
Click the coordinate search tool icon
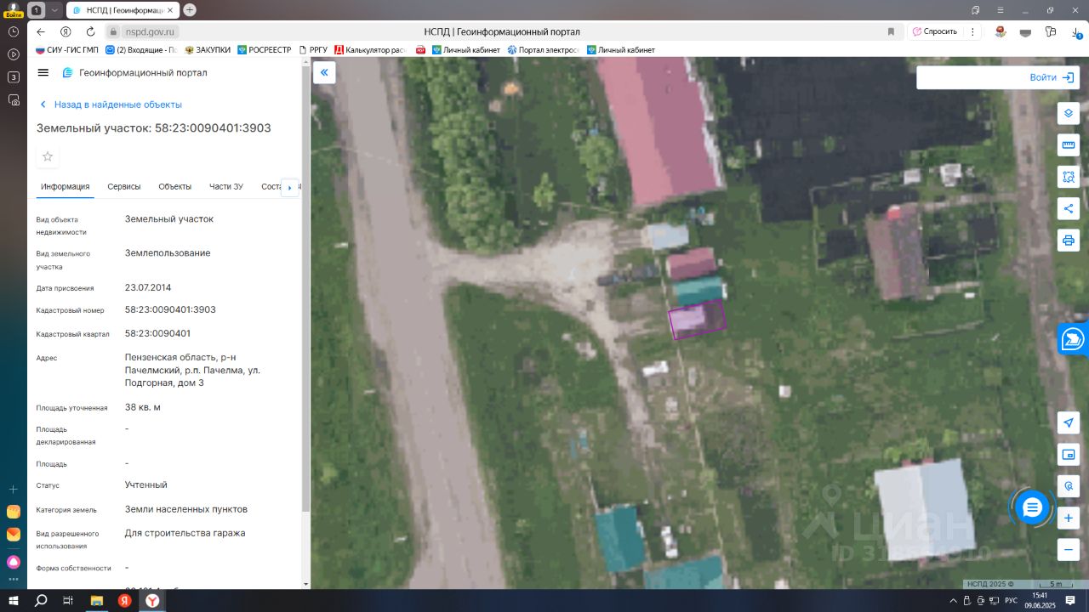(1069, 486)
